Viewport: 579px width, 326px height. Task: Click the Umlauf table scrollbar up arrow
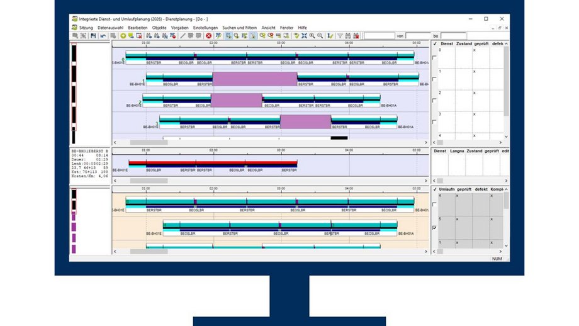click(507, 190)
